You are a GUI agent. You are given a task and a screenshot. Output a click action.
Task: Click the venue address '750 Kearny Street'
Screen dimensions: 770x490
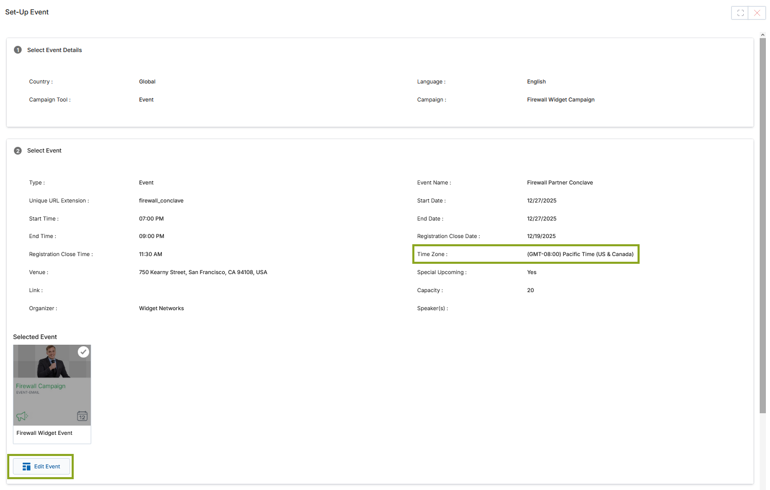click(203, 273)
